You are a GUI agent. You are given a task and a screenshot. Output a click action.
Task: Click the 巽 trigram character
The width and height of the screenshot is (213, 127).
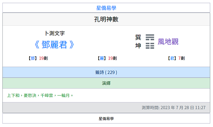click(x=138, y=37)
